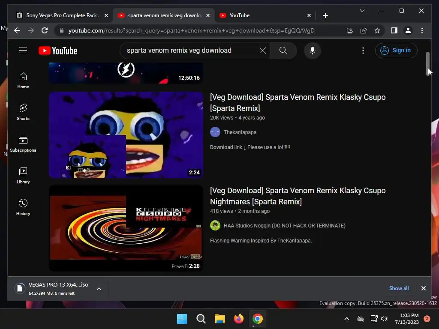The width and height of the screenshot is (439, 329).
Task: Open the Klasky Csupo Nightmares video title
Action: pyautogui.click(x=298, y=196)
